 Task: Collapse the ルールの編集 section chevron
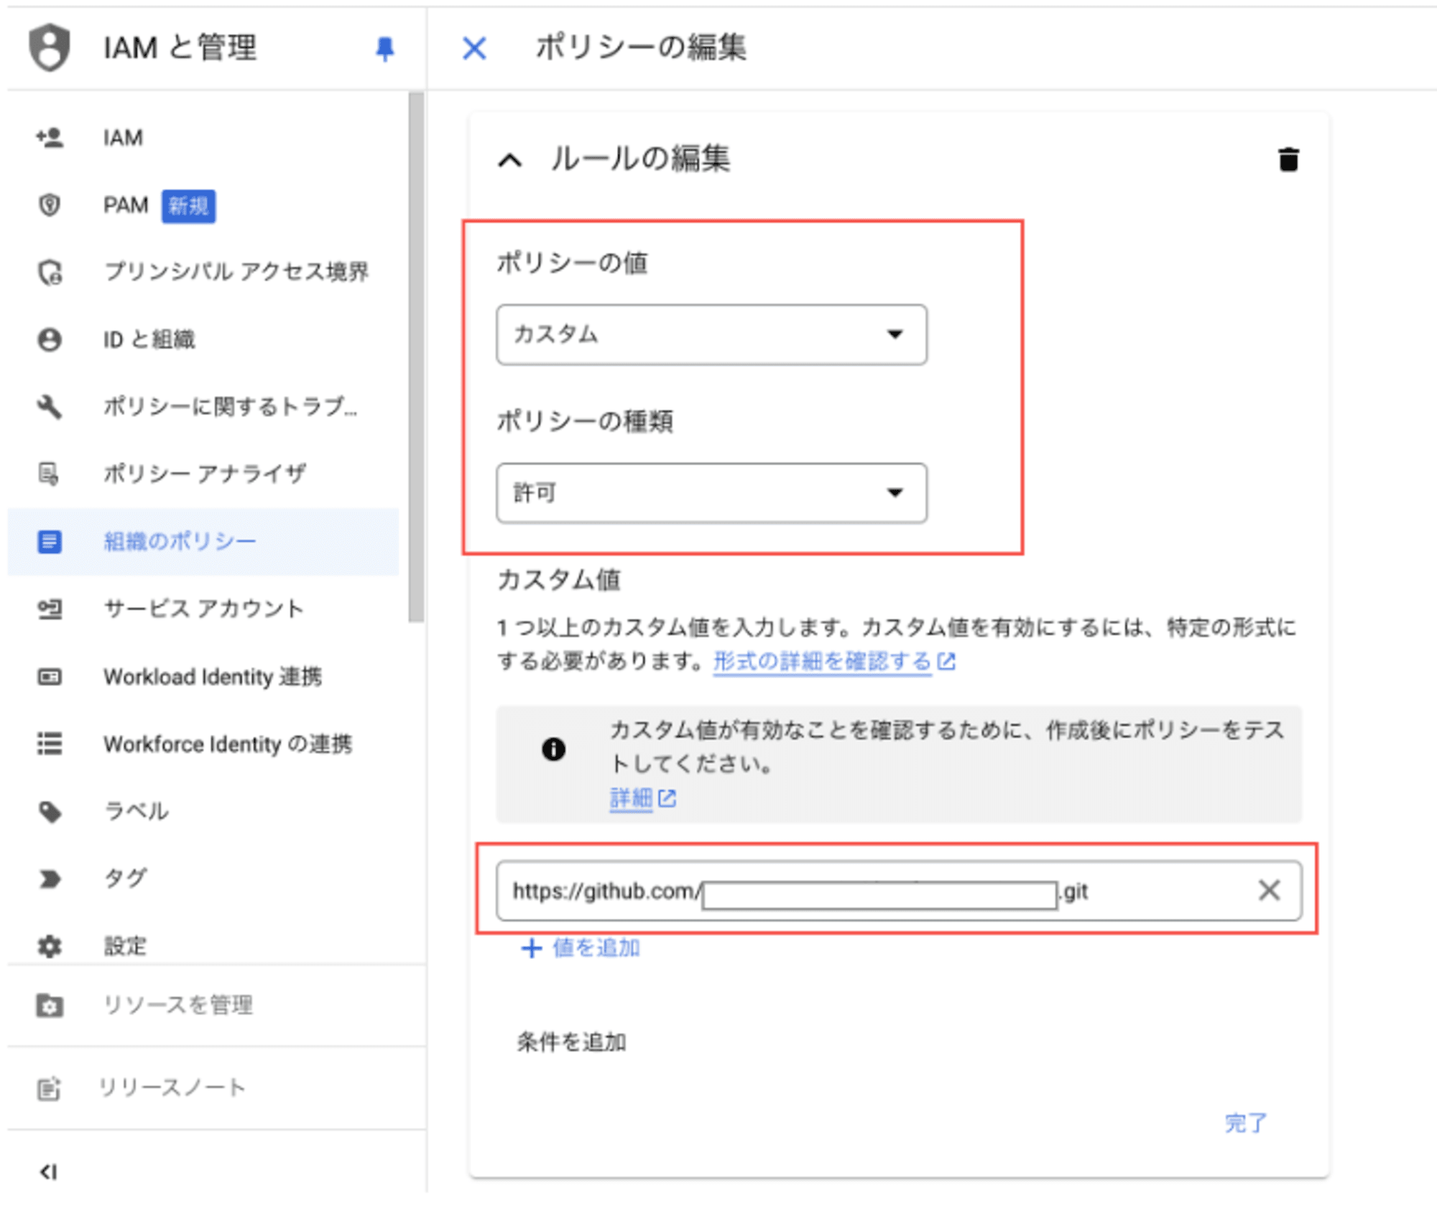[x=510, y=160]
